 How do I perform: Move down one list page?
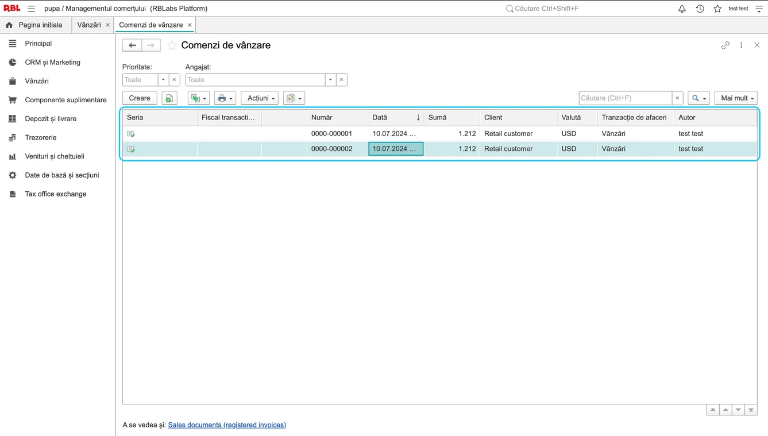pos(738,410)
